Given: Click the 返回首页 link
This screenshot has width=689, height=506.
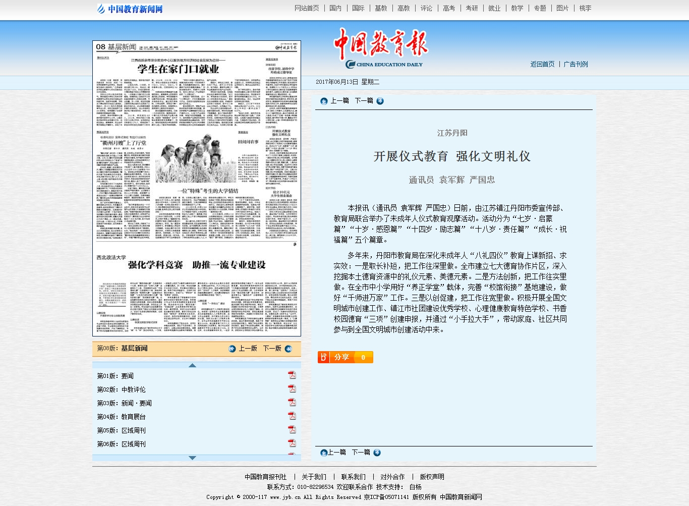Looking at the screenshot, I should 542,64.
